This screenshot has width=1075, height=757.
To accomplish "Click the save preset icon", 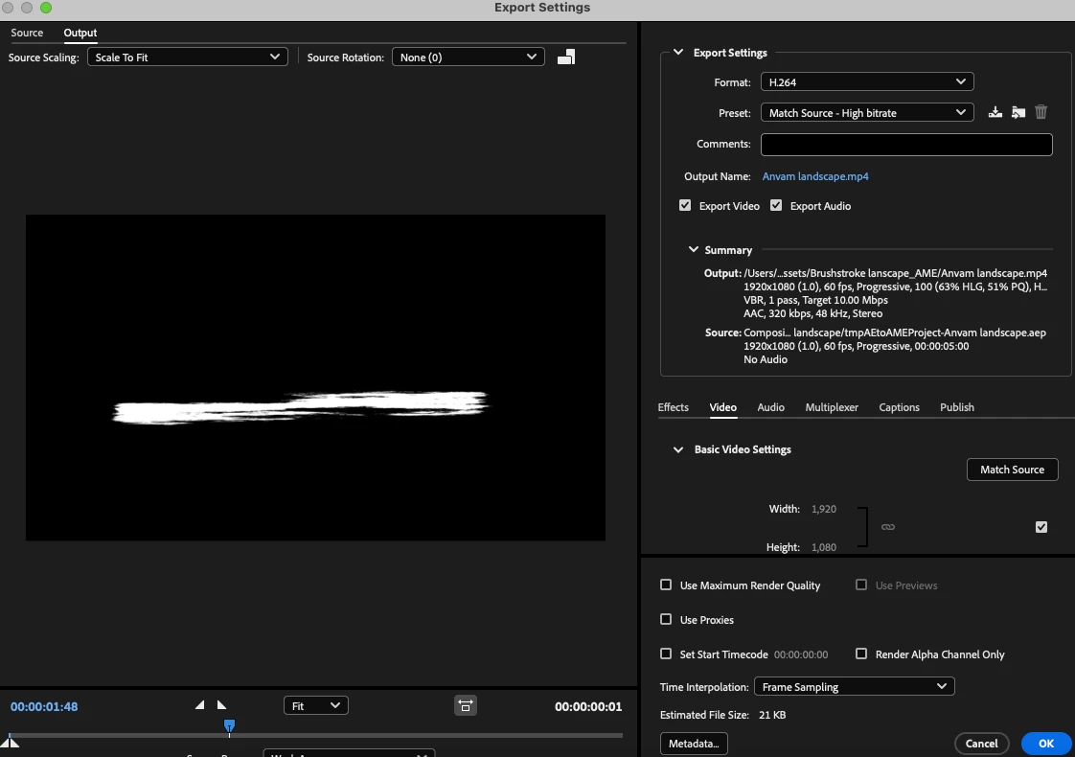I will [x=995, y=112].
